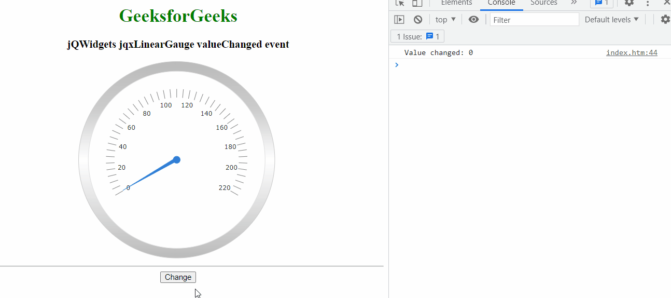Switch to the Sources tab
The image size is (671, 298).
(544, 3)
